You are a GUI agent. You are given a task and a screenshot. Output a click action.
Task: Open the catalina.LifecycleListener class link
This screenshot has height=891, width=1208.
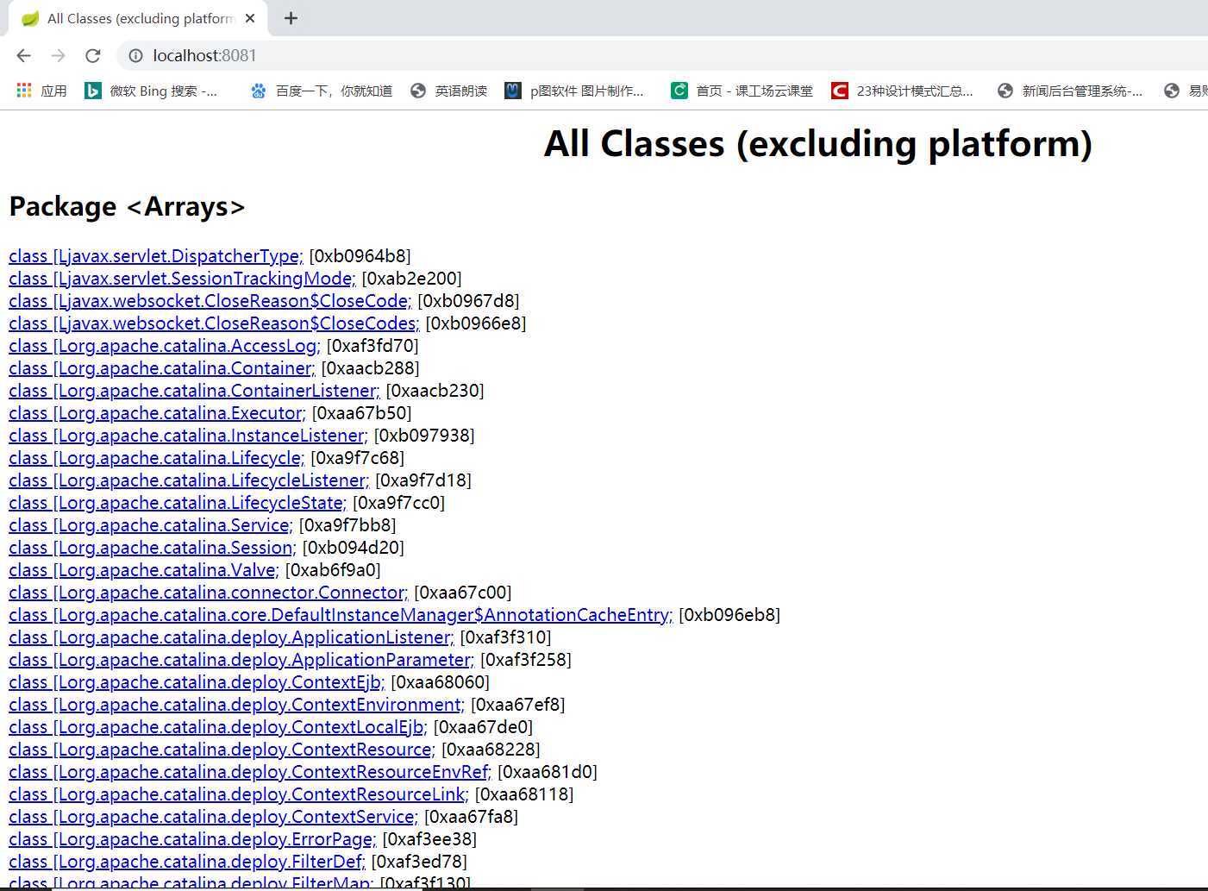(x=189, y=480)
